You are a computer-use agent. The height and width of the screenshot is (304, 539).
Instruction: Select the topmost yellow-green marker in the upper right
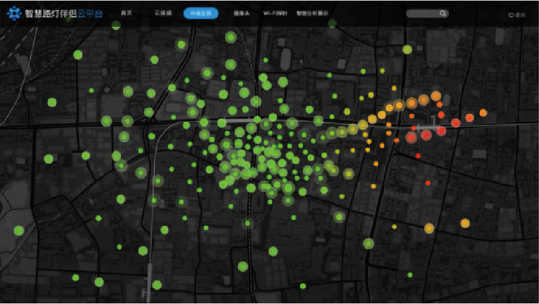[407, 50]
